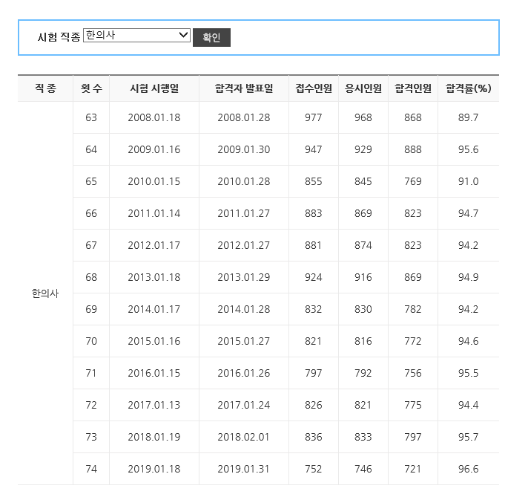Click applicants value 924
528x500 pixels.
pyautogui.click(x=314, y=277)
